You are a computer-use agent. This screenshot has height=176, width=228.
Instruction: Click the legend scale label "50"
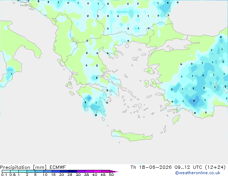111,175
